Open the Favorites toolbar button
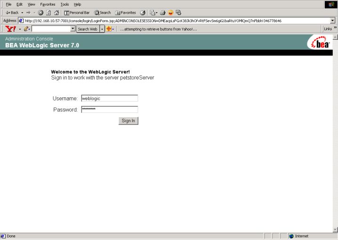338x240 pixels. 125,13
